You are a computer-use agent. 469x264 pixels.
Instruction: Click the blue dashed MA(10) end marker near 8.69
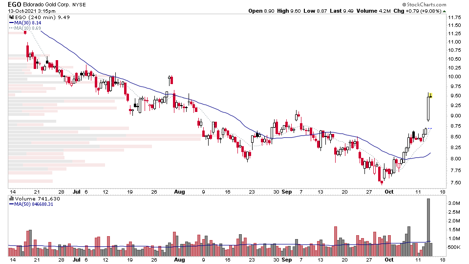coord(430,129)
